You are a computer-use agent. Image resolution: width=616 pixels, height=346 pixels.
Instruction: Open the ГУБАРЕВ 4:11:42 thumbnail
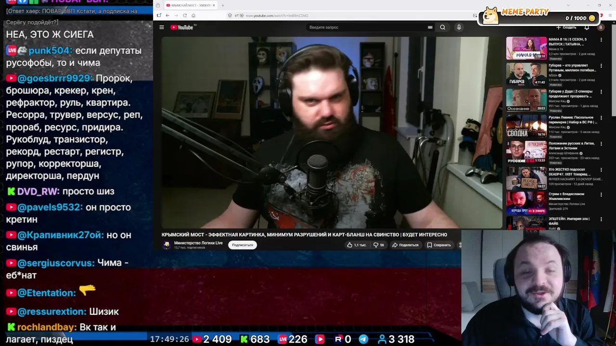tap(526, 74)
